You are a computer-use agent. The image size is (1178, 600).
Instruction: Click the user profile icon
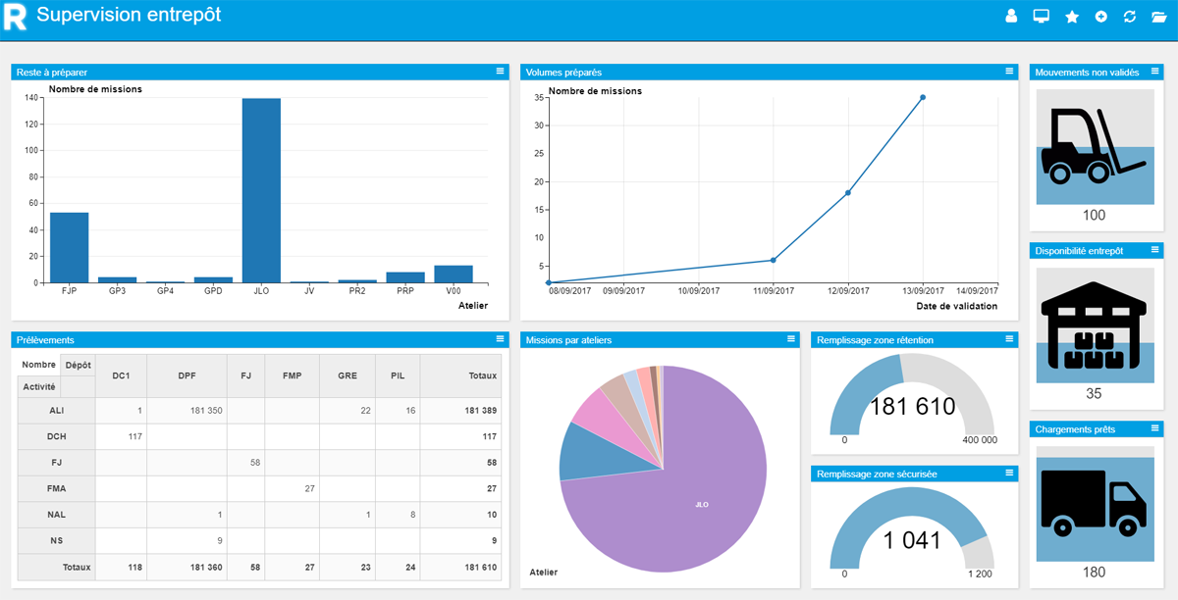(1012, 17)
